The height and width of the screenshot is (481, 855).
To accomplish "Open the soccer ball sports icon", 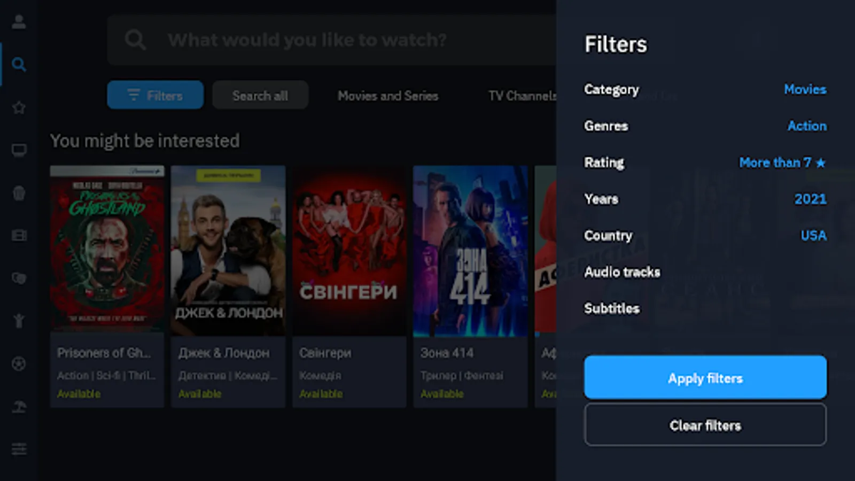I will coord(19,364).
